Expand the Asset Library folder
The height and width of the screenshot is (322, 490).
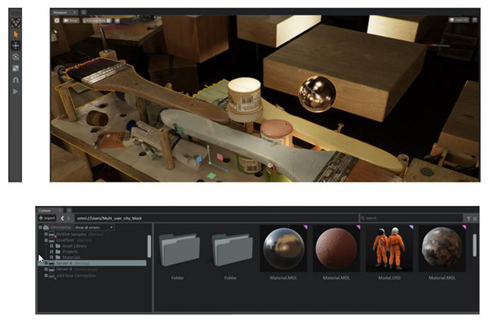pos(51,246)
